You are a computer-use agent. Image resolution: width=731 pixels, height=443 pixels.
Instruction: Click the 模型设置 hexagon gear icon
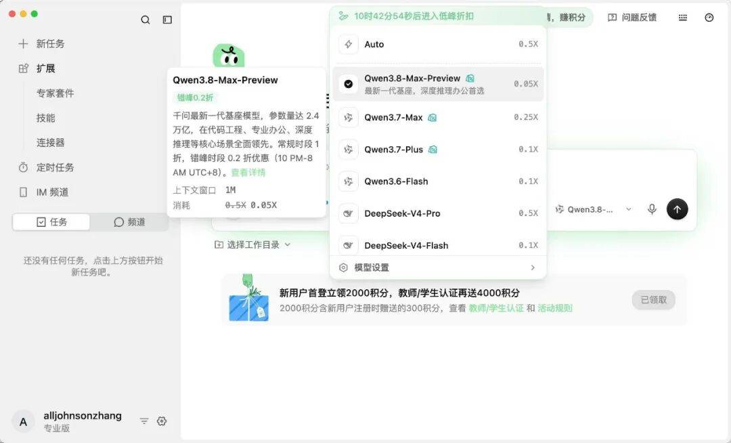point(344,268)
